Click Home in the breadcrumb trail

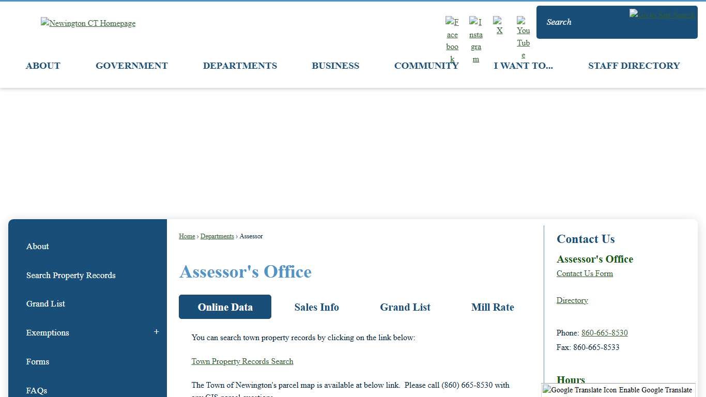coord(187,236)
